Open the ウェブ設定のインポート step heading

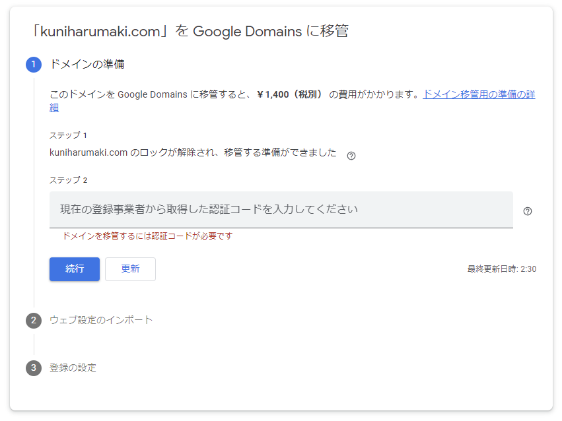[x=101, y=320]
